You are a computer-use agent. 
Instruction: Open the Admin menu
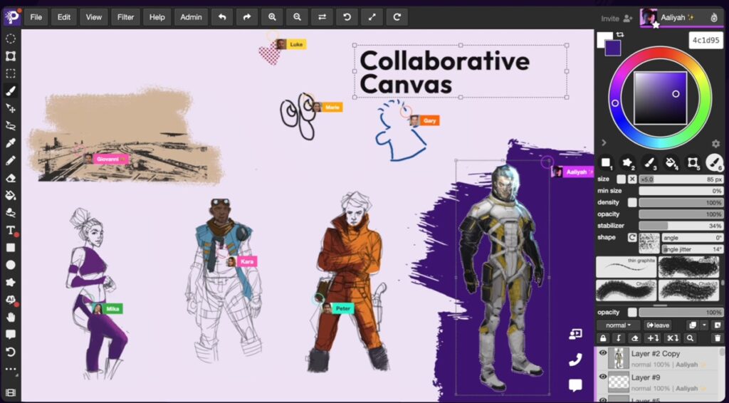pyautogui.click(x=191, y=17)
